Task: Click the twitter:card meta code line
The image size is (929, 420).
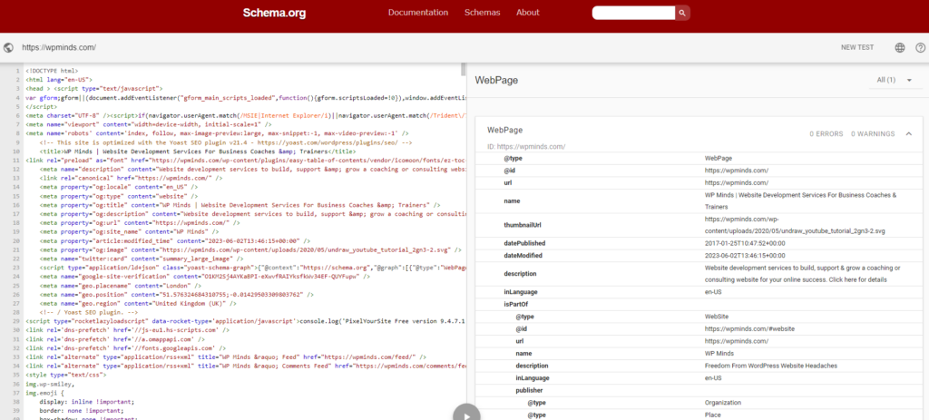Action: click(141, 259)
